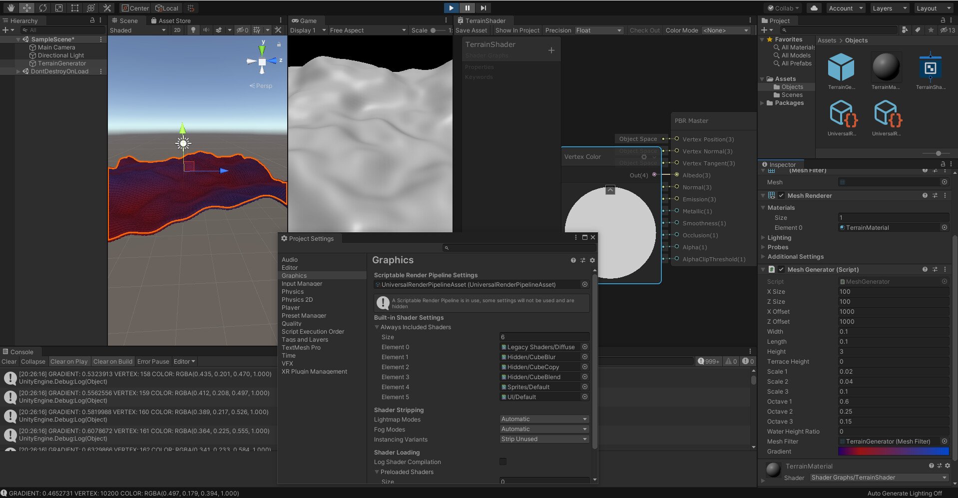Toggle scene view audio

206,30
